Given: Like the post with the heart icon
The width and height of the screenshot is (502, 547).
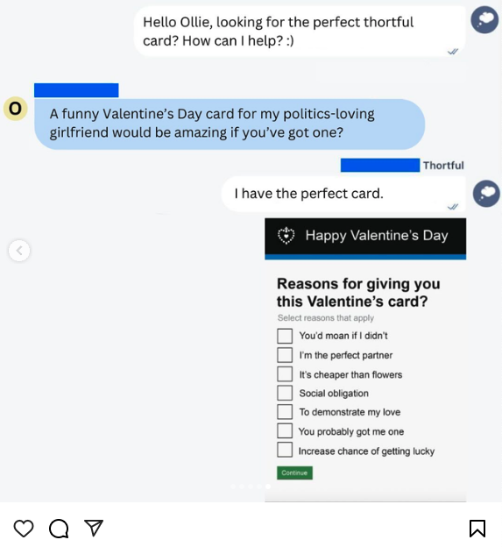Looking at the screenshot, I should tap(24, 529).
